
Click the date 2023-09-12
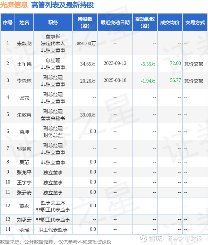[115, 63]
